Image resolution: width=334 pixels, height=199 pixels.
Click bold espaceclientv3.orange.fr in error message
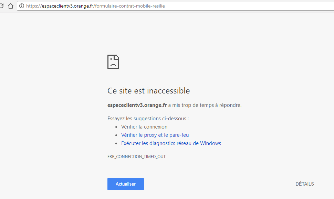(x=137, y=105)
